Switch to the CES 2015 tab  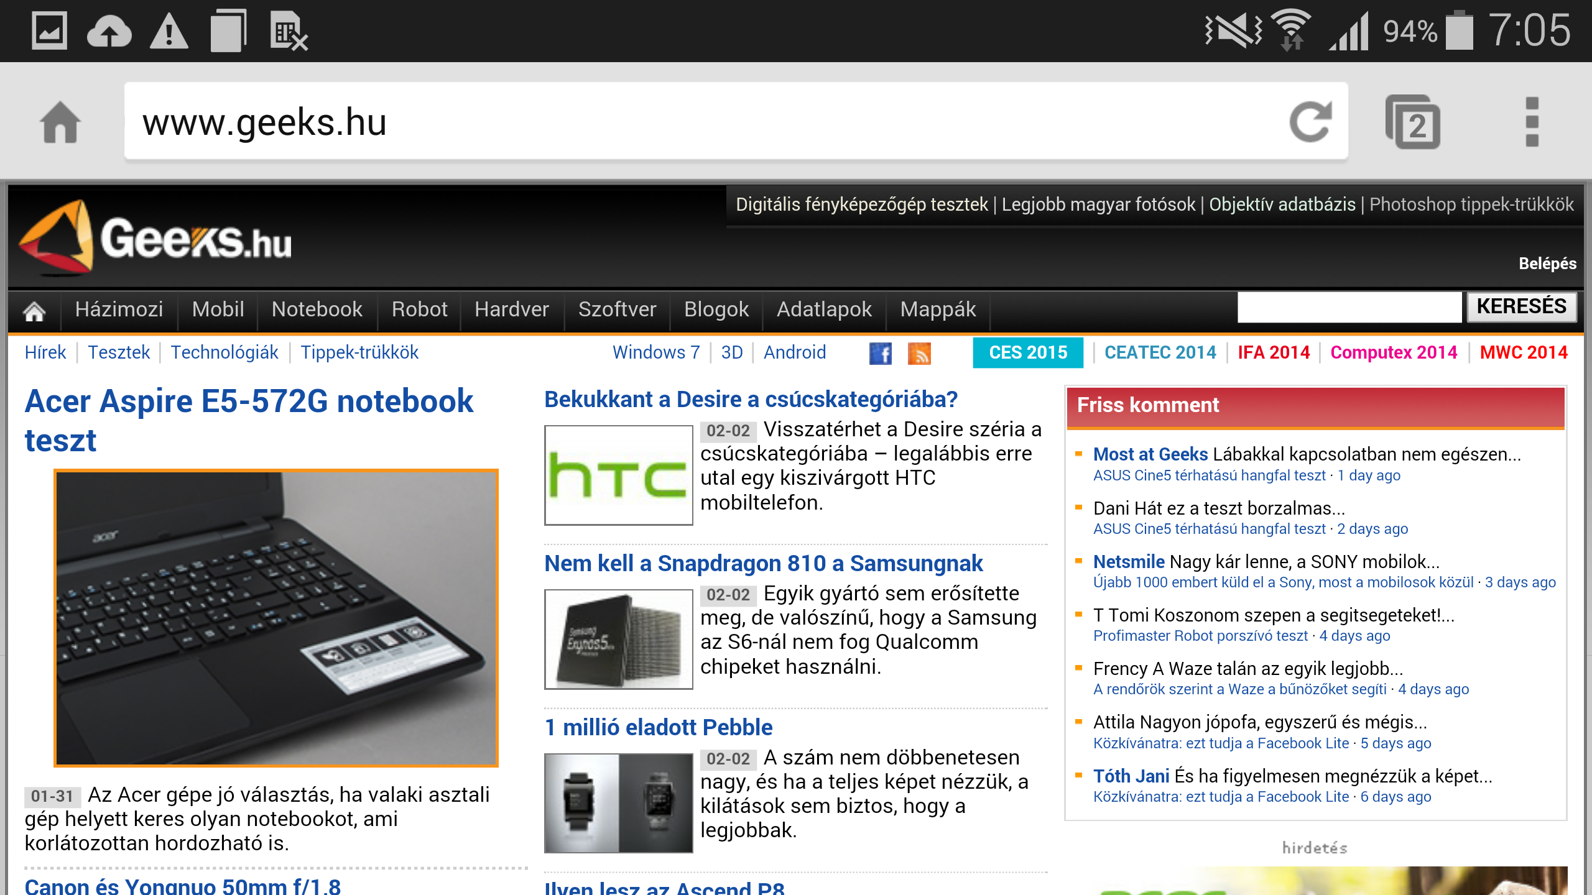1027,352
